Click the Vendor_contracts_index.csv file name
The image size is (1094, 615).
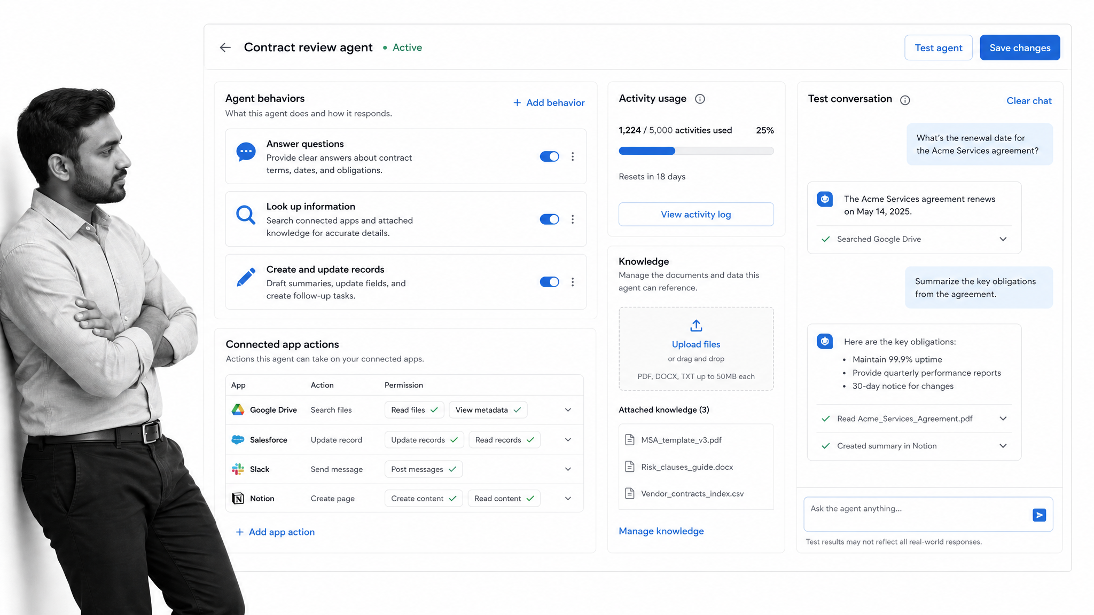(692, 493)
